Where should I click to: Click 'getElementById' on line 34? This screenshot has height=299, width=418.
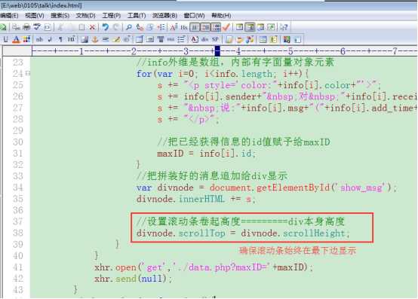[294, 188]
